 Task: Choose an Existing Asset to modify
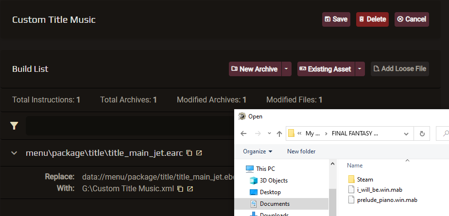326,69
